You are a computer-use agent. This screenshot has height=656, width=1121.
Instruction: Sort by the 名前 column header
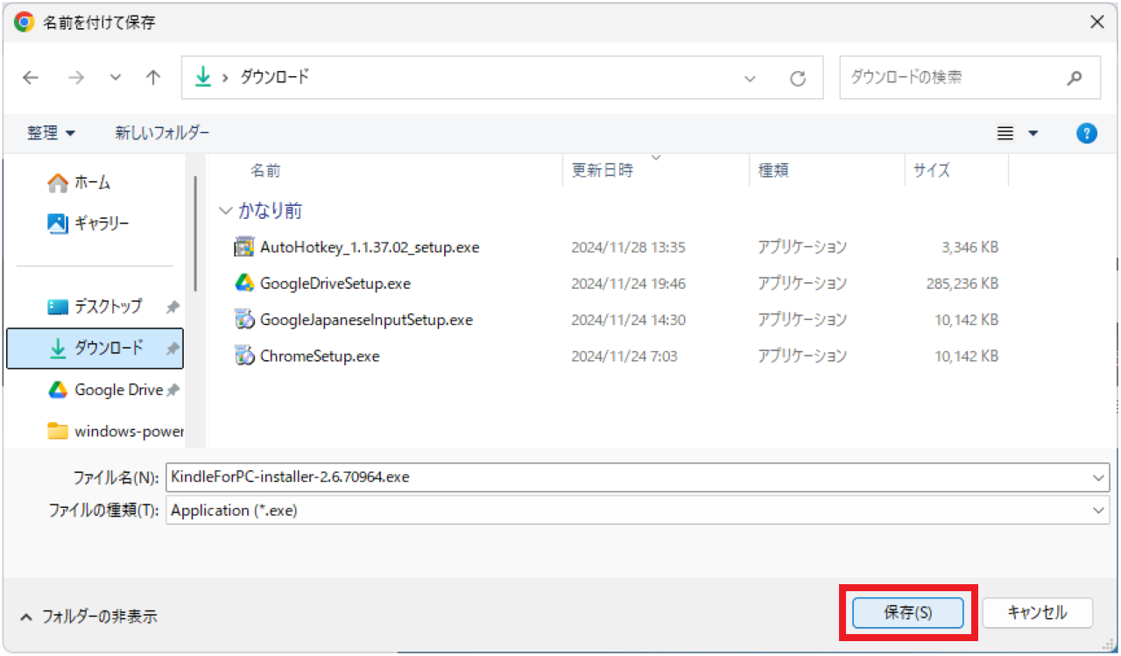click(x=265, y=171)
